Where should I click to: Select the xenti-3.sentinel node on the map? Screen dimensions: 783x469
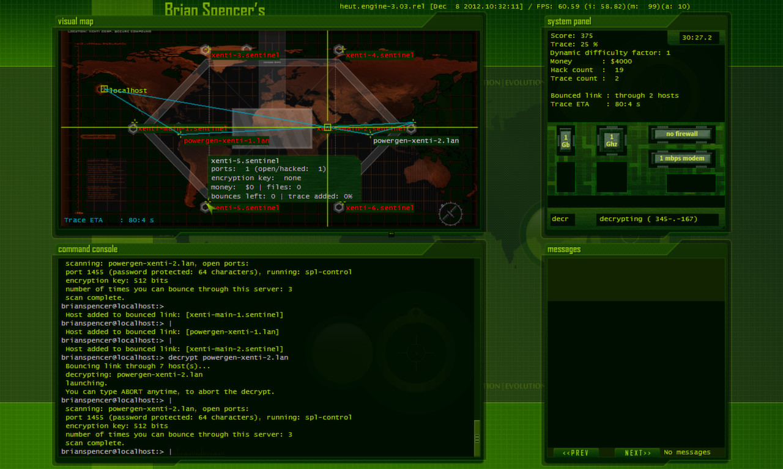pos(204,50)
